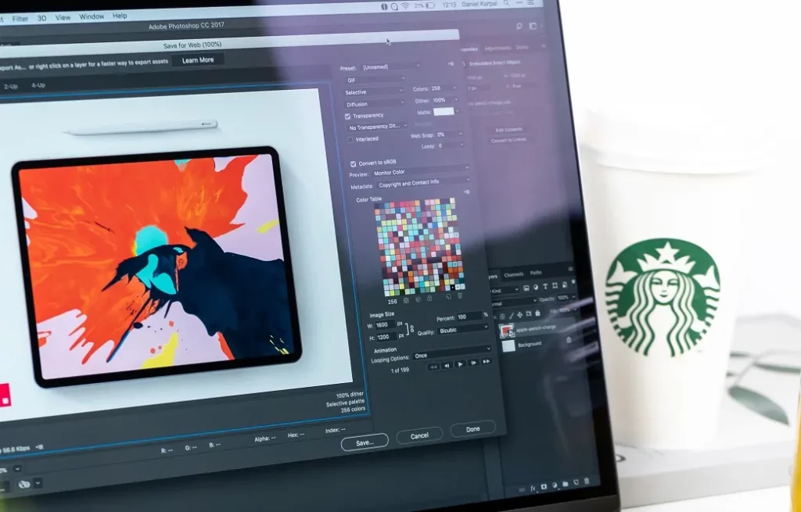Click Edit Contents in Properties panel
The height and width of the screenshot is (512, 801).
508,130
